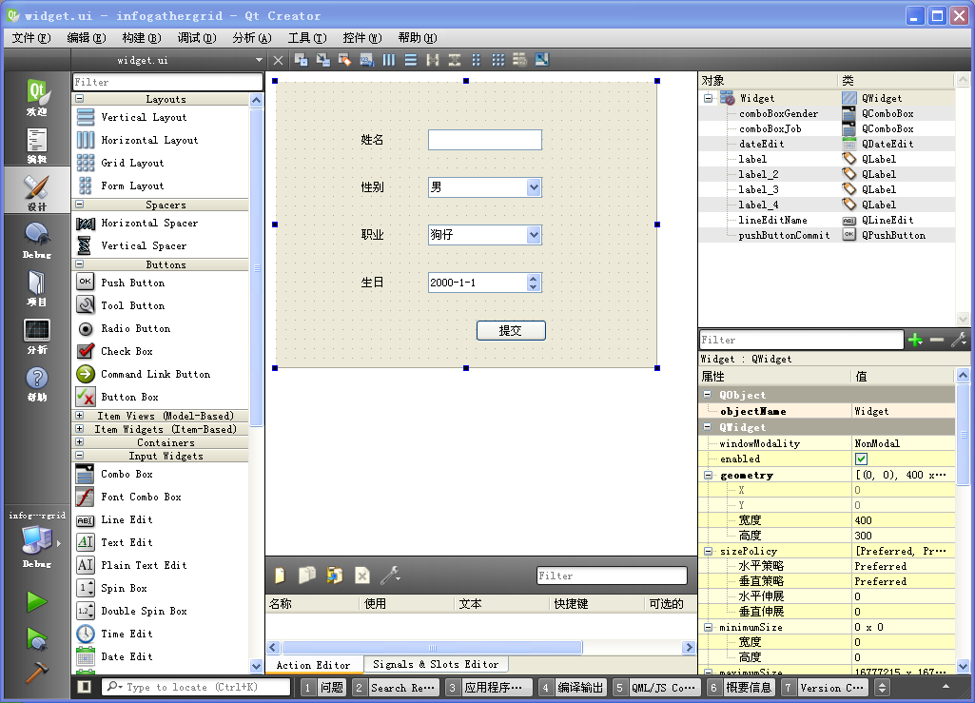
Task: Switch to Edit Buddies mode icon
Action: [344, 60]
